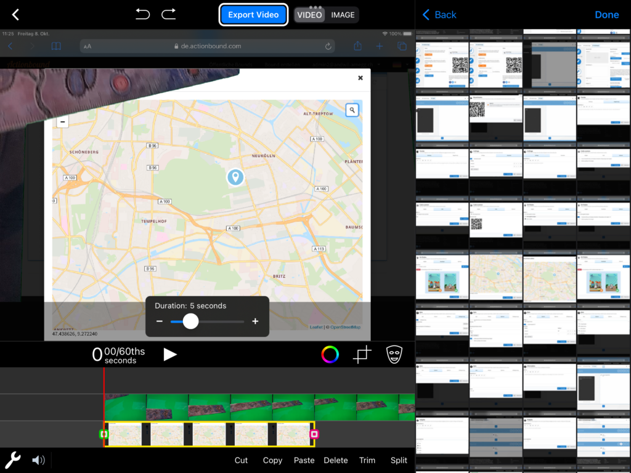Decrease duration with the minus button
Viewport: 631px width, 473px height.
(160, 321)
